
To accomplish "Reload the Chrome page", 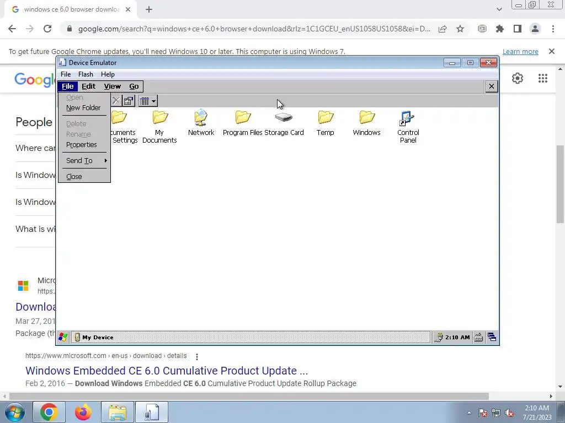I will pyautogui.click(x=47, y=29).
